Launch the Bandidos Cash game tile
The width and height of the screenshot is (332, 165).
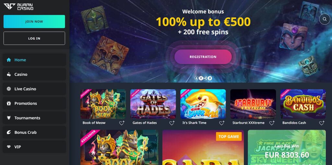[x=303, y=104]
